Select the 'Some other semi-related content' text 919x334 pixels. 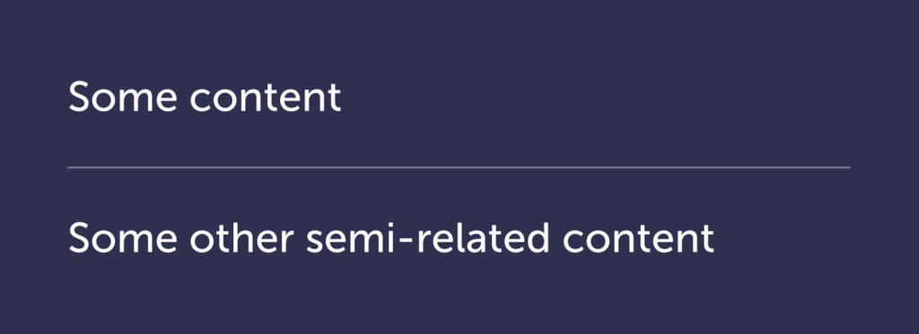pos(391,238)
